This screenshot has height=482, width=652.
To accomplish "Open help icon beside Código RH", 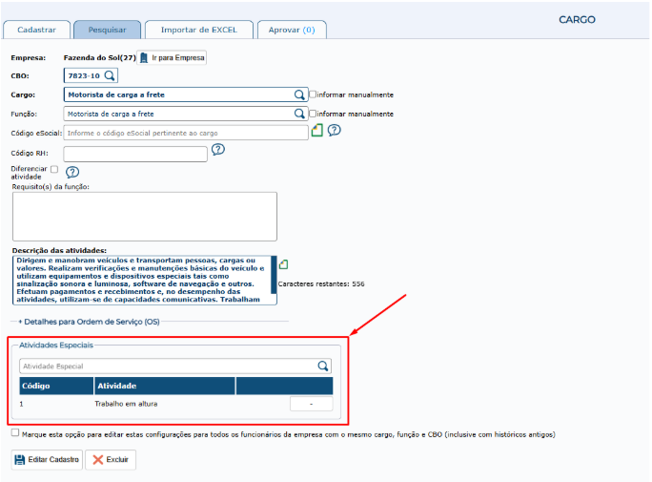I will pos(218,149).
